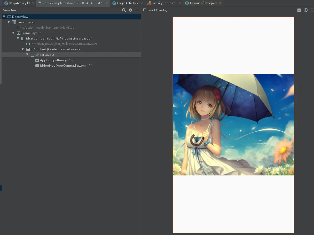Click the id/content ContentFrameLayout icon

click(28, 49)
